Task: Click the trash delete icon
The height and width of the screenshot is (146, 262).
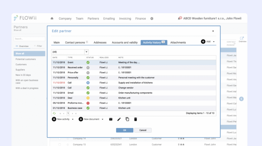Action: coord(136,119)
